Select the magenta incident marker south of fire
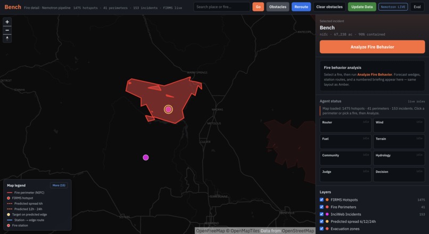The image size is (429, 234). 145,157
